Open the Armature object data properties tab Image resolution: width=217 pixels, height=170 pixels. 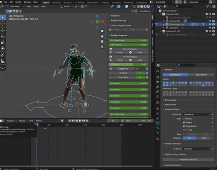pyautogui.click(x=157, y=123)
